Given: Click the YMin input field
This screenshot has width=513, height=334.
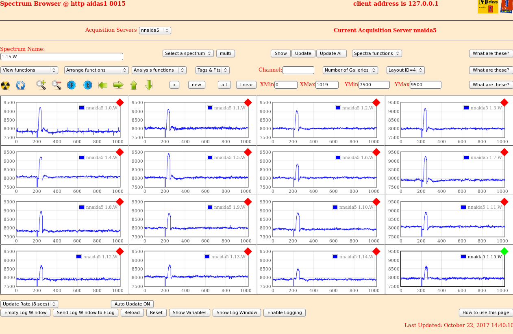Looking at the screenshot, I should [x=374, y=85].
